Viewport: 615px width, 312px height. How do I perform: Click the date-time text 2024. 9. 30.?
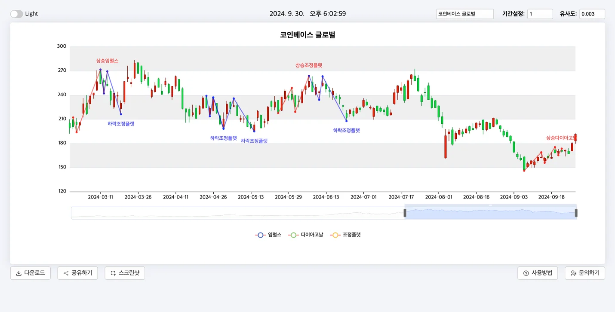point(287,14)
